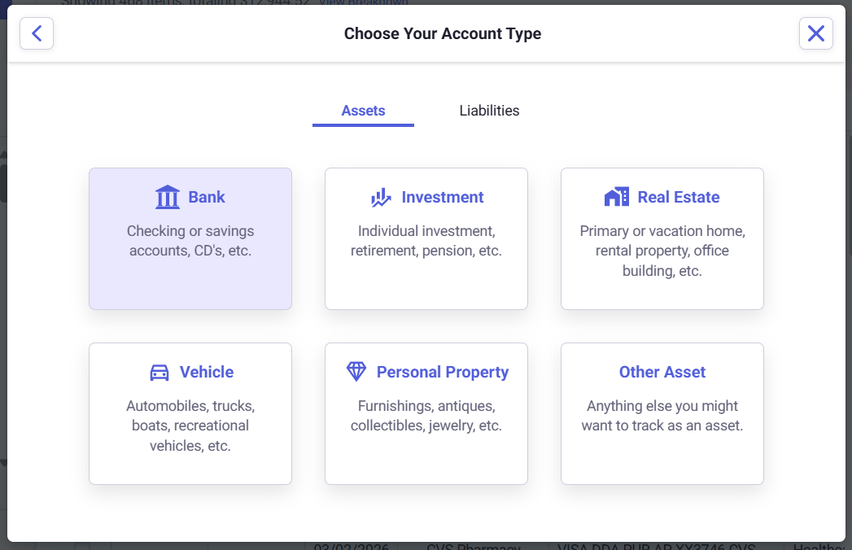Go back using the left arrow
Screen dimensions: 852x550
(x=37, y=33)
